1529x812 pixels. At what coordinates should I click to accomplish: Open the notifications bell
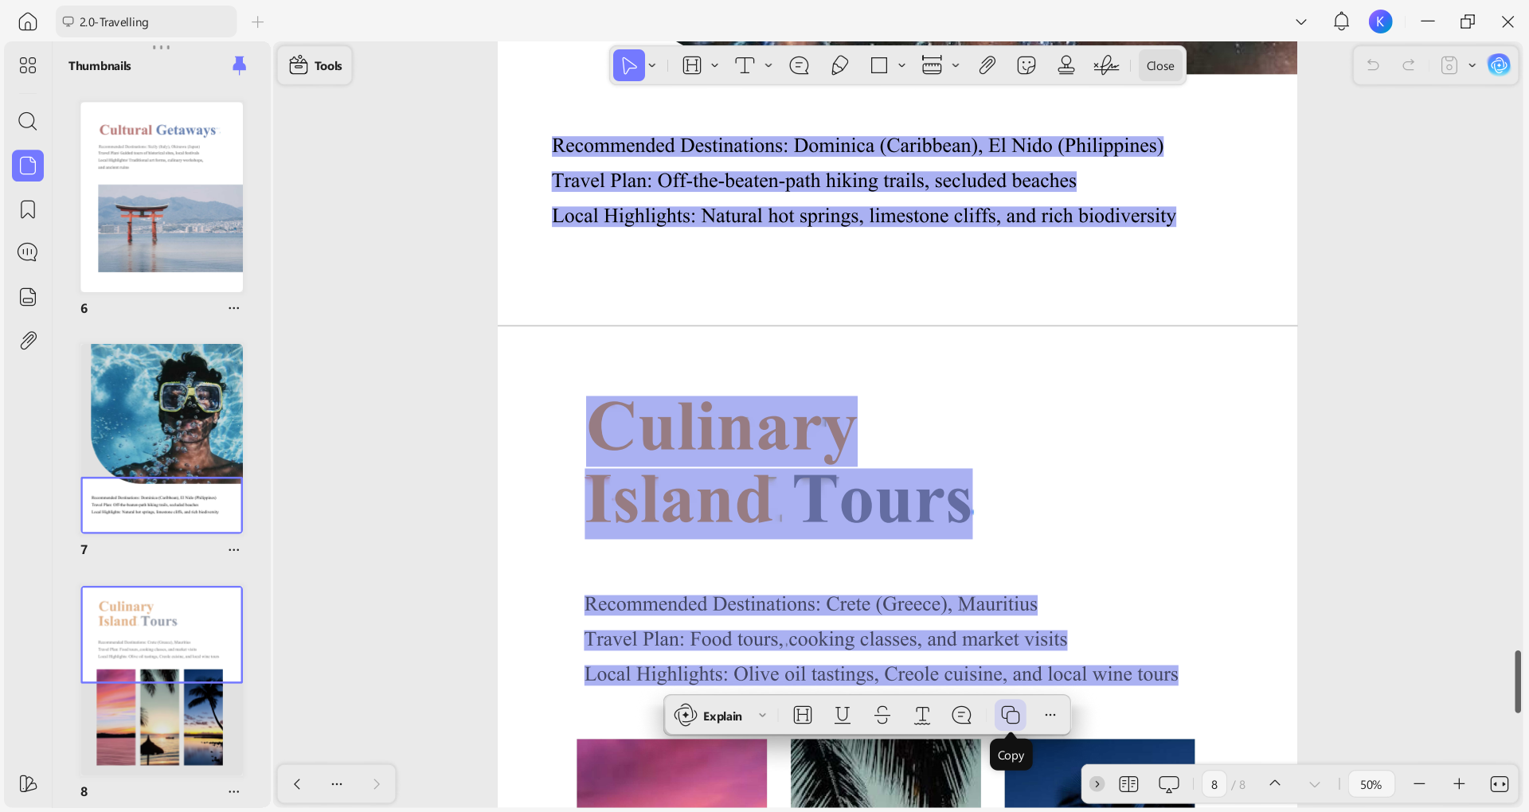tap(1342, 21)
